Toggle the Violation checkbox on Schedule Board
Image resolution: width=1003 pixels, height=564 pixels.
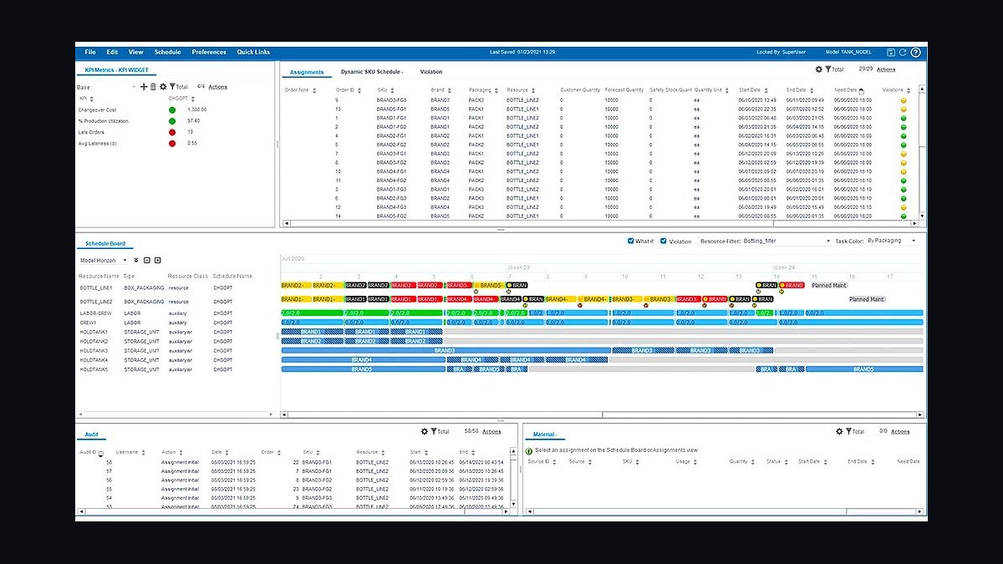(x=664, y=241)
